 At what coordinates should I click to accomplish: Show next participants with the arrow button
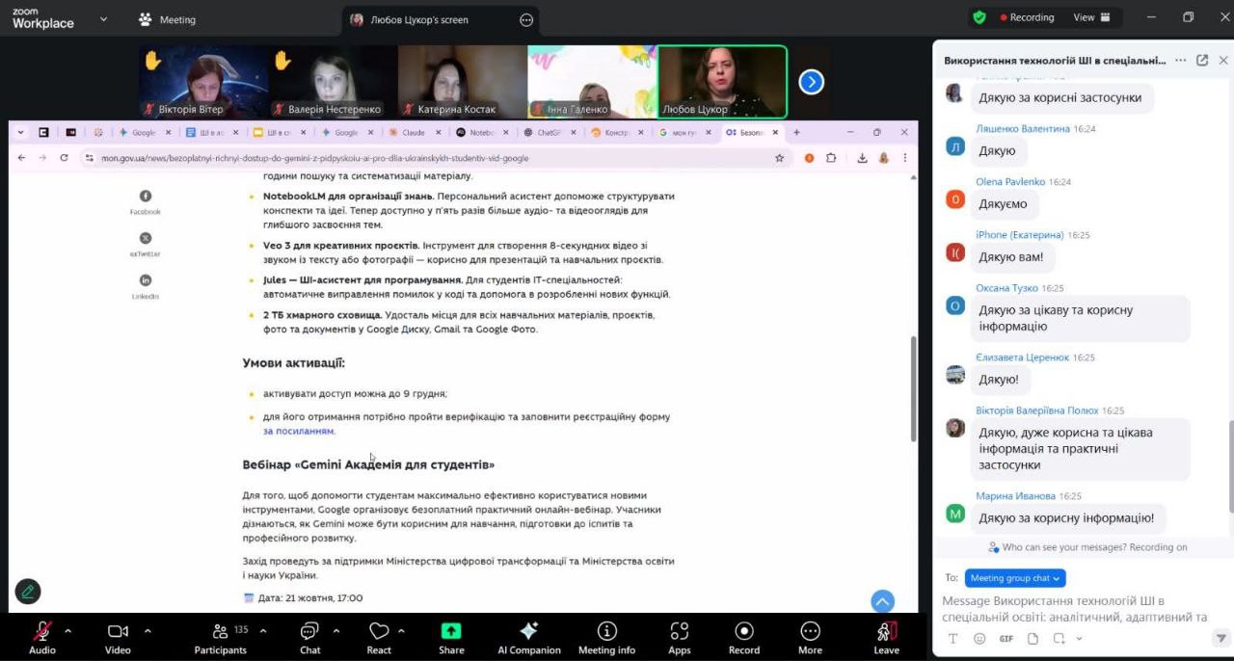(812, 82)
